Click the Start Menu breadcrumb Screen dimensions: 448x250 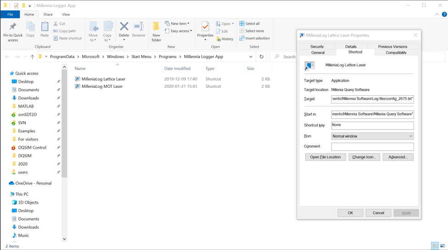click(x=141, y=56)
